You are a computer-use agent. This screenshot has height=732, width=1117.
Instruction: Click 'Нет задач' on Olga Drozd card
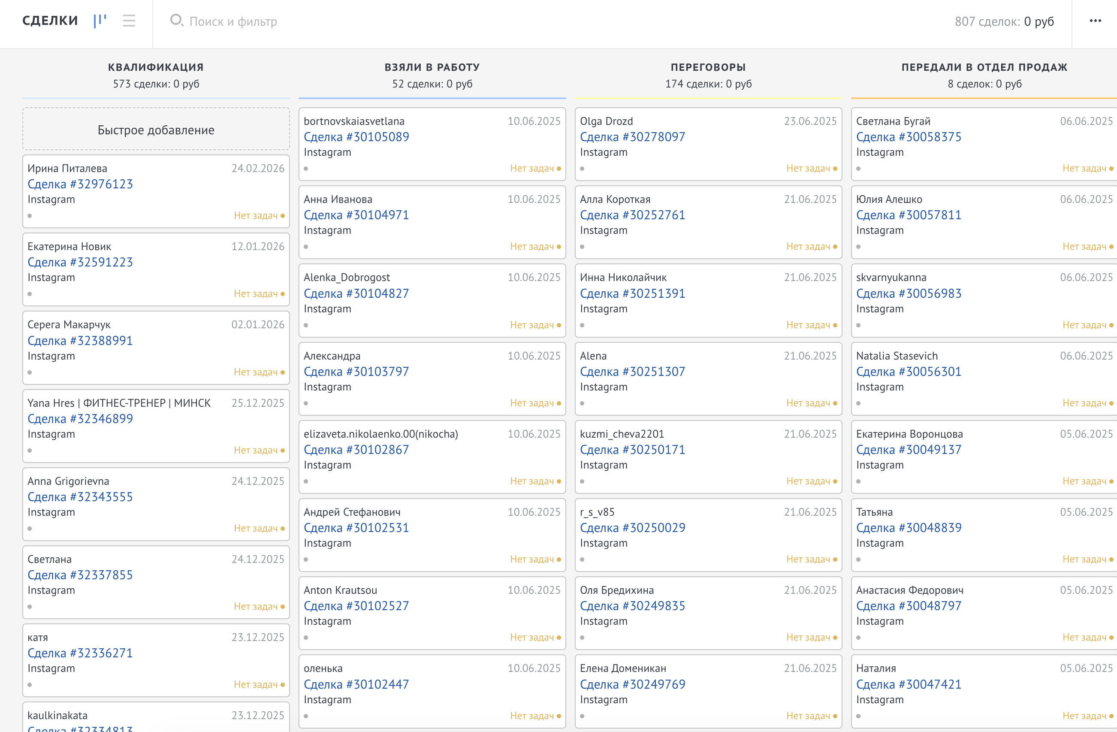[x=808, y=168]
